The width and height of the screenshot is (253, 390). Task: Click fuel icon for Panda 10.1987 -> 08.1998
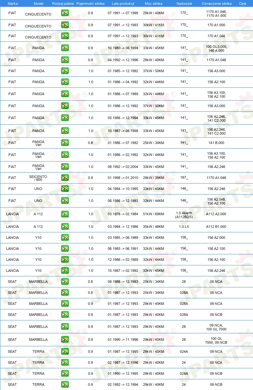point(65,131)
